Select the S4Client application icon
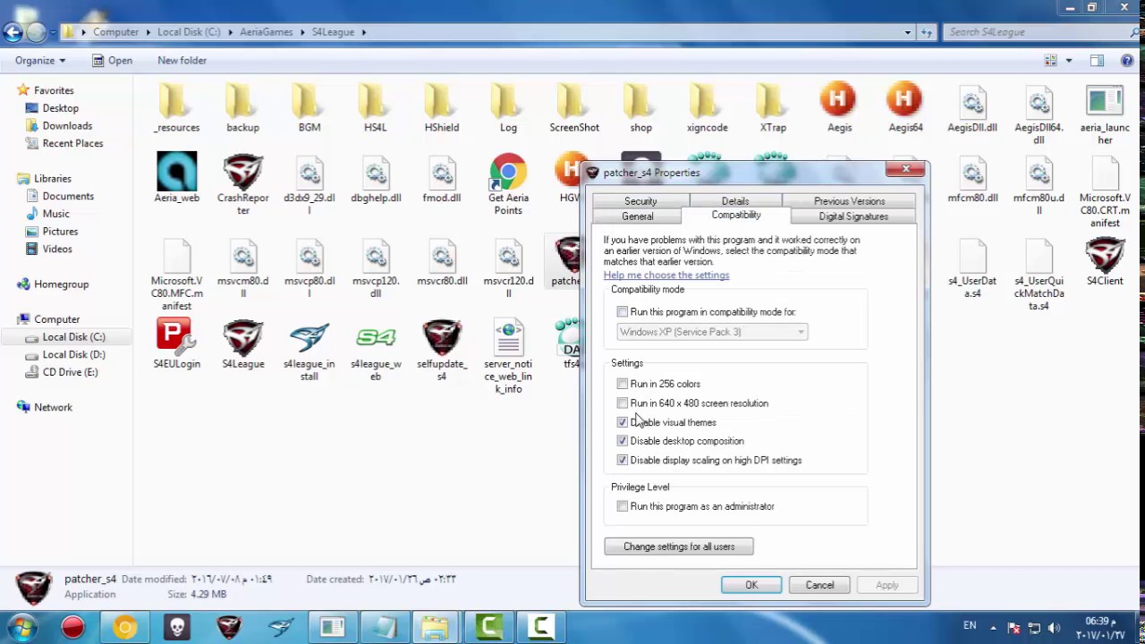 click(x=1105, y=254)
